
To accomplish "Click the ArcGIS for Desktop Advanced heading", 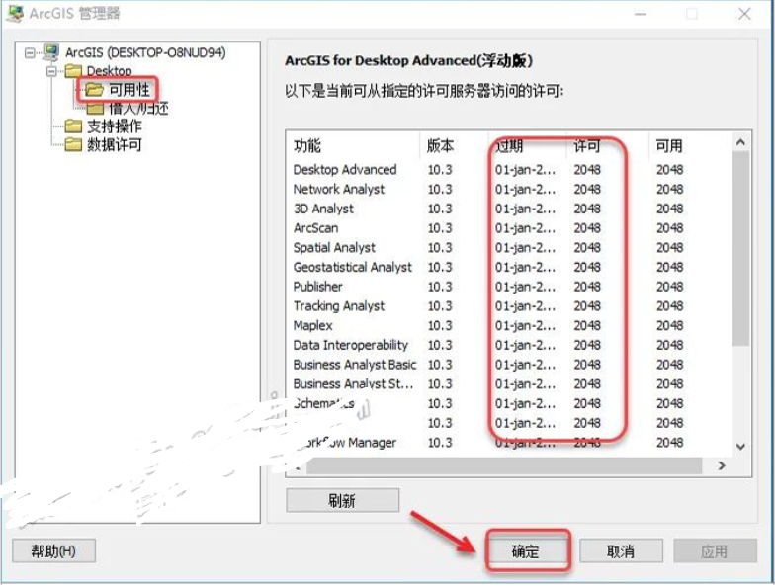I will tap(409, 61).
